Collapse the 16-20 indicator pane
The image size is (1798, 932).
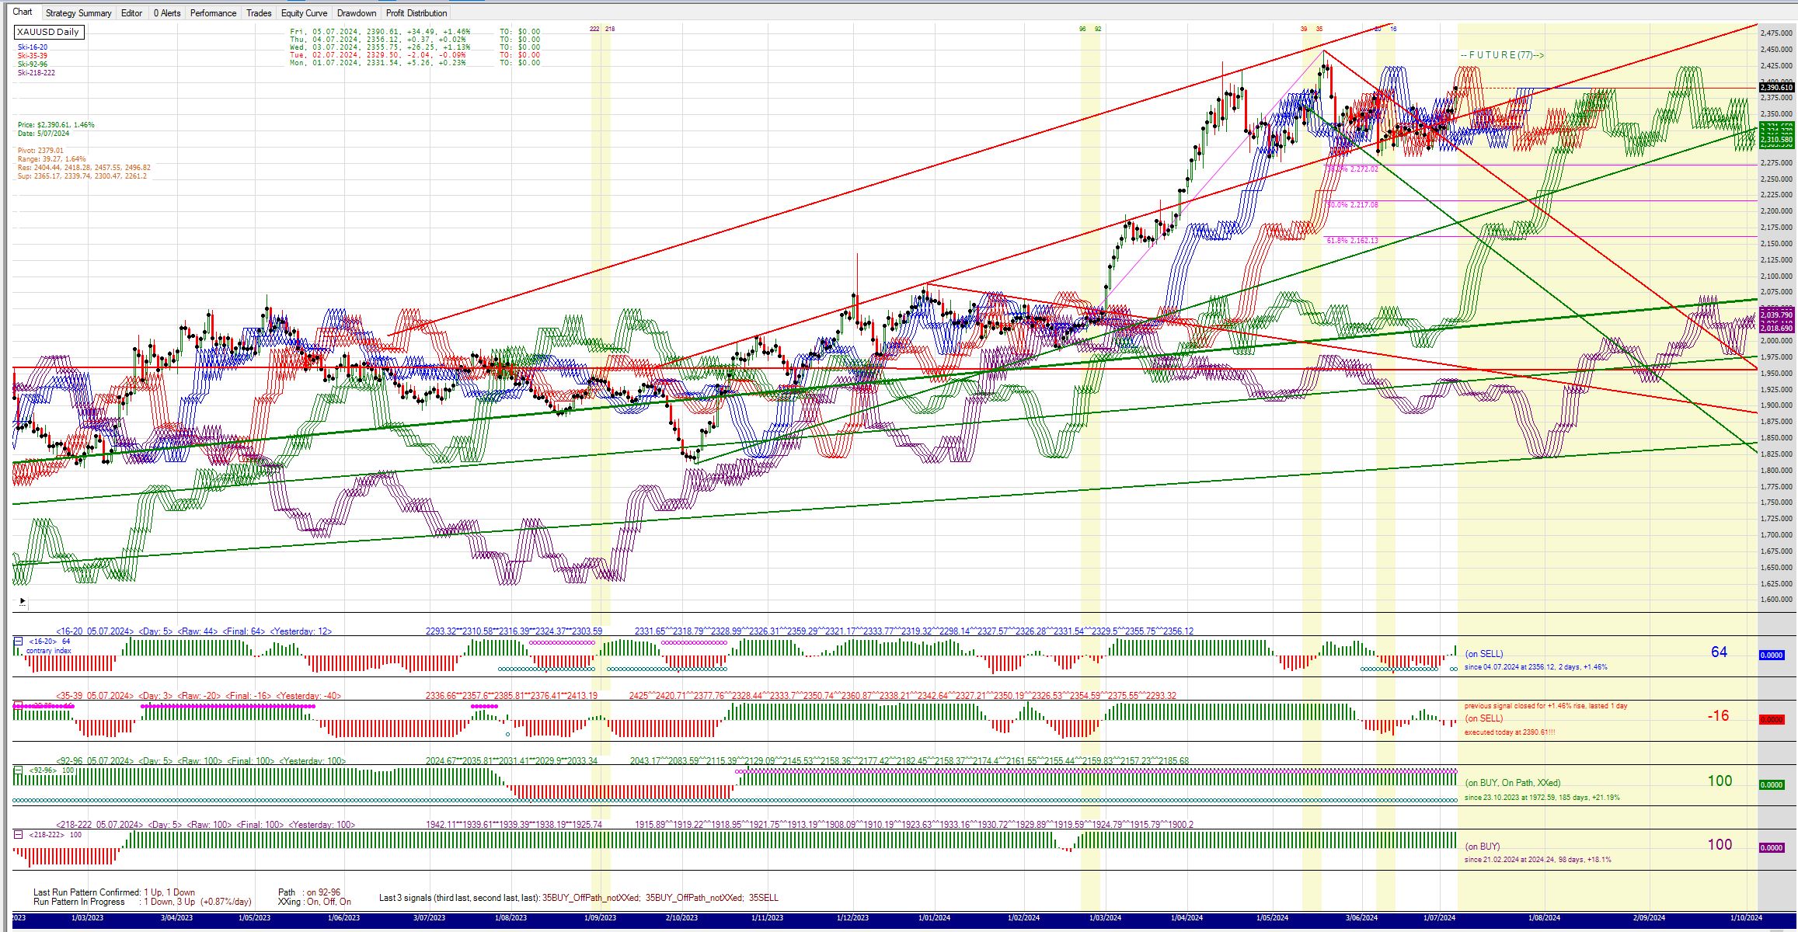click(18, 642)
